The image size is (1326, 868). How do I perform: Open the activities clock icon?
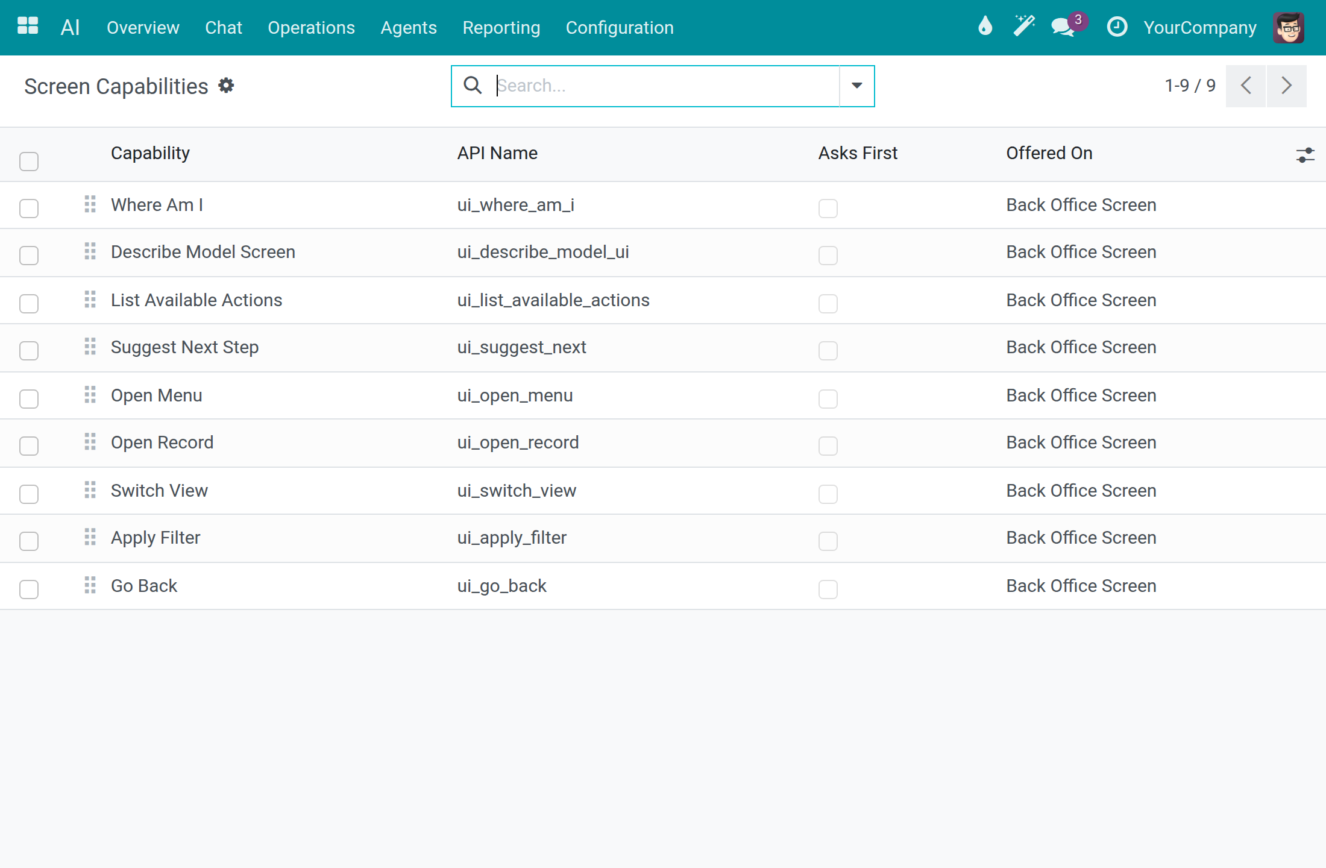tap(1117, 27)
